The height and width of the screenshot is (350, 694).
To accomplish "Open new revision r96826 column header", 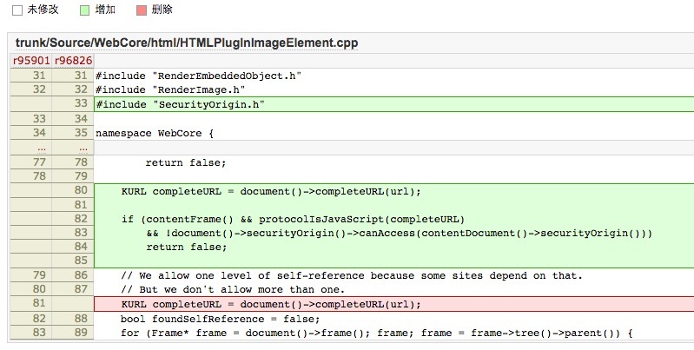I will click(72, 60).
